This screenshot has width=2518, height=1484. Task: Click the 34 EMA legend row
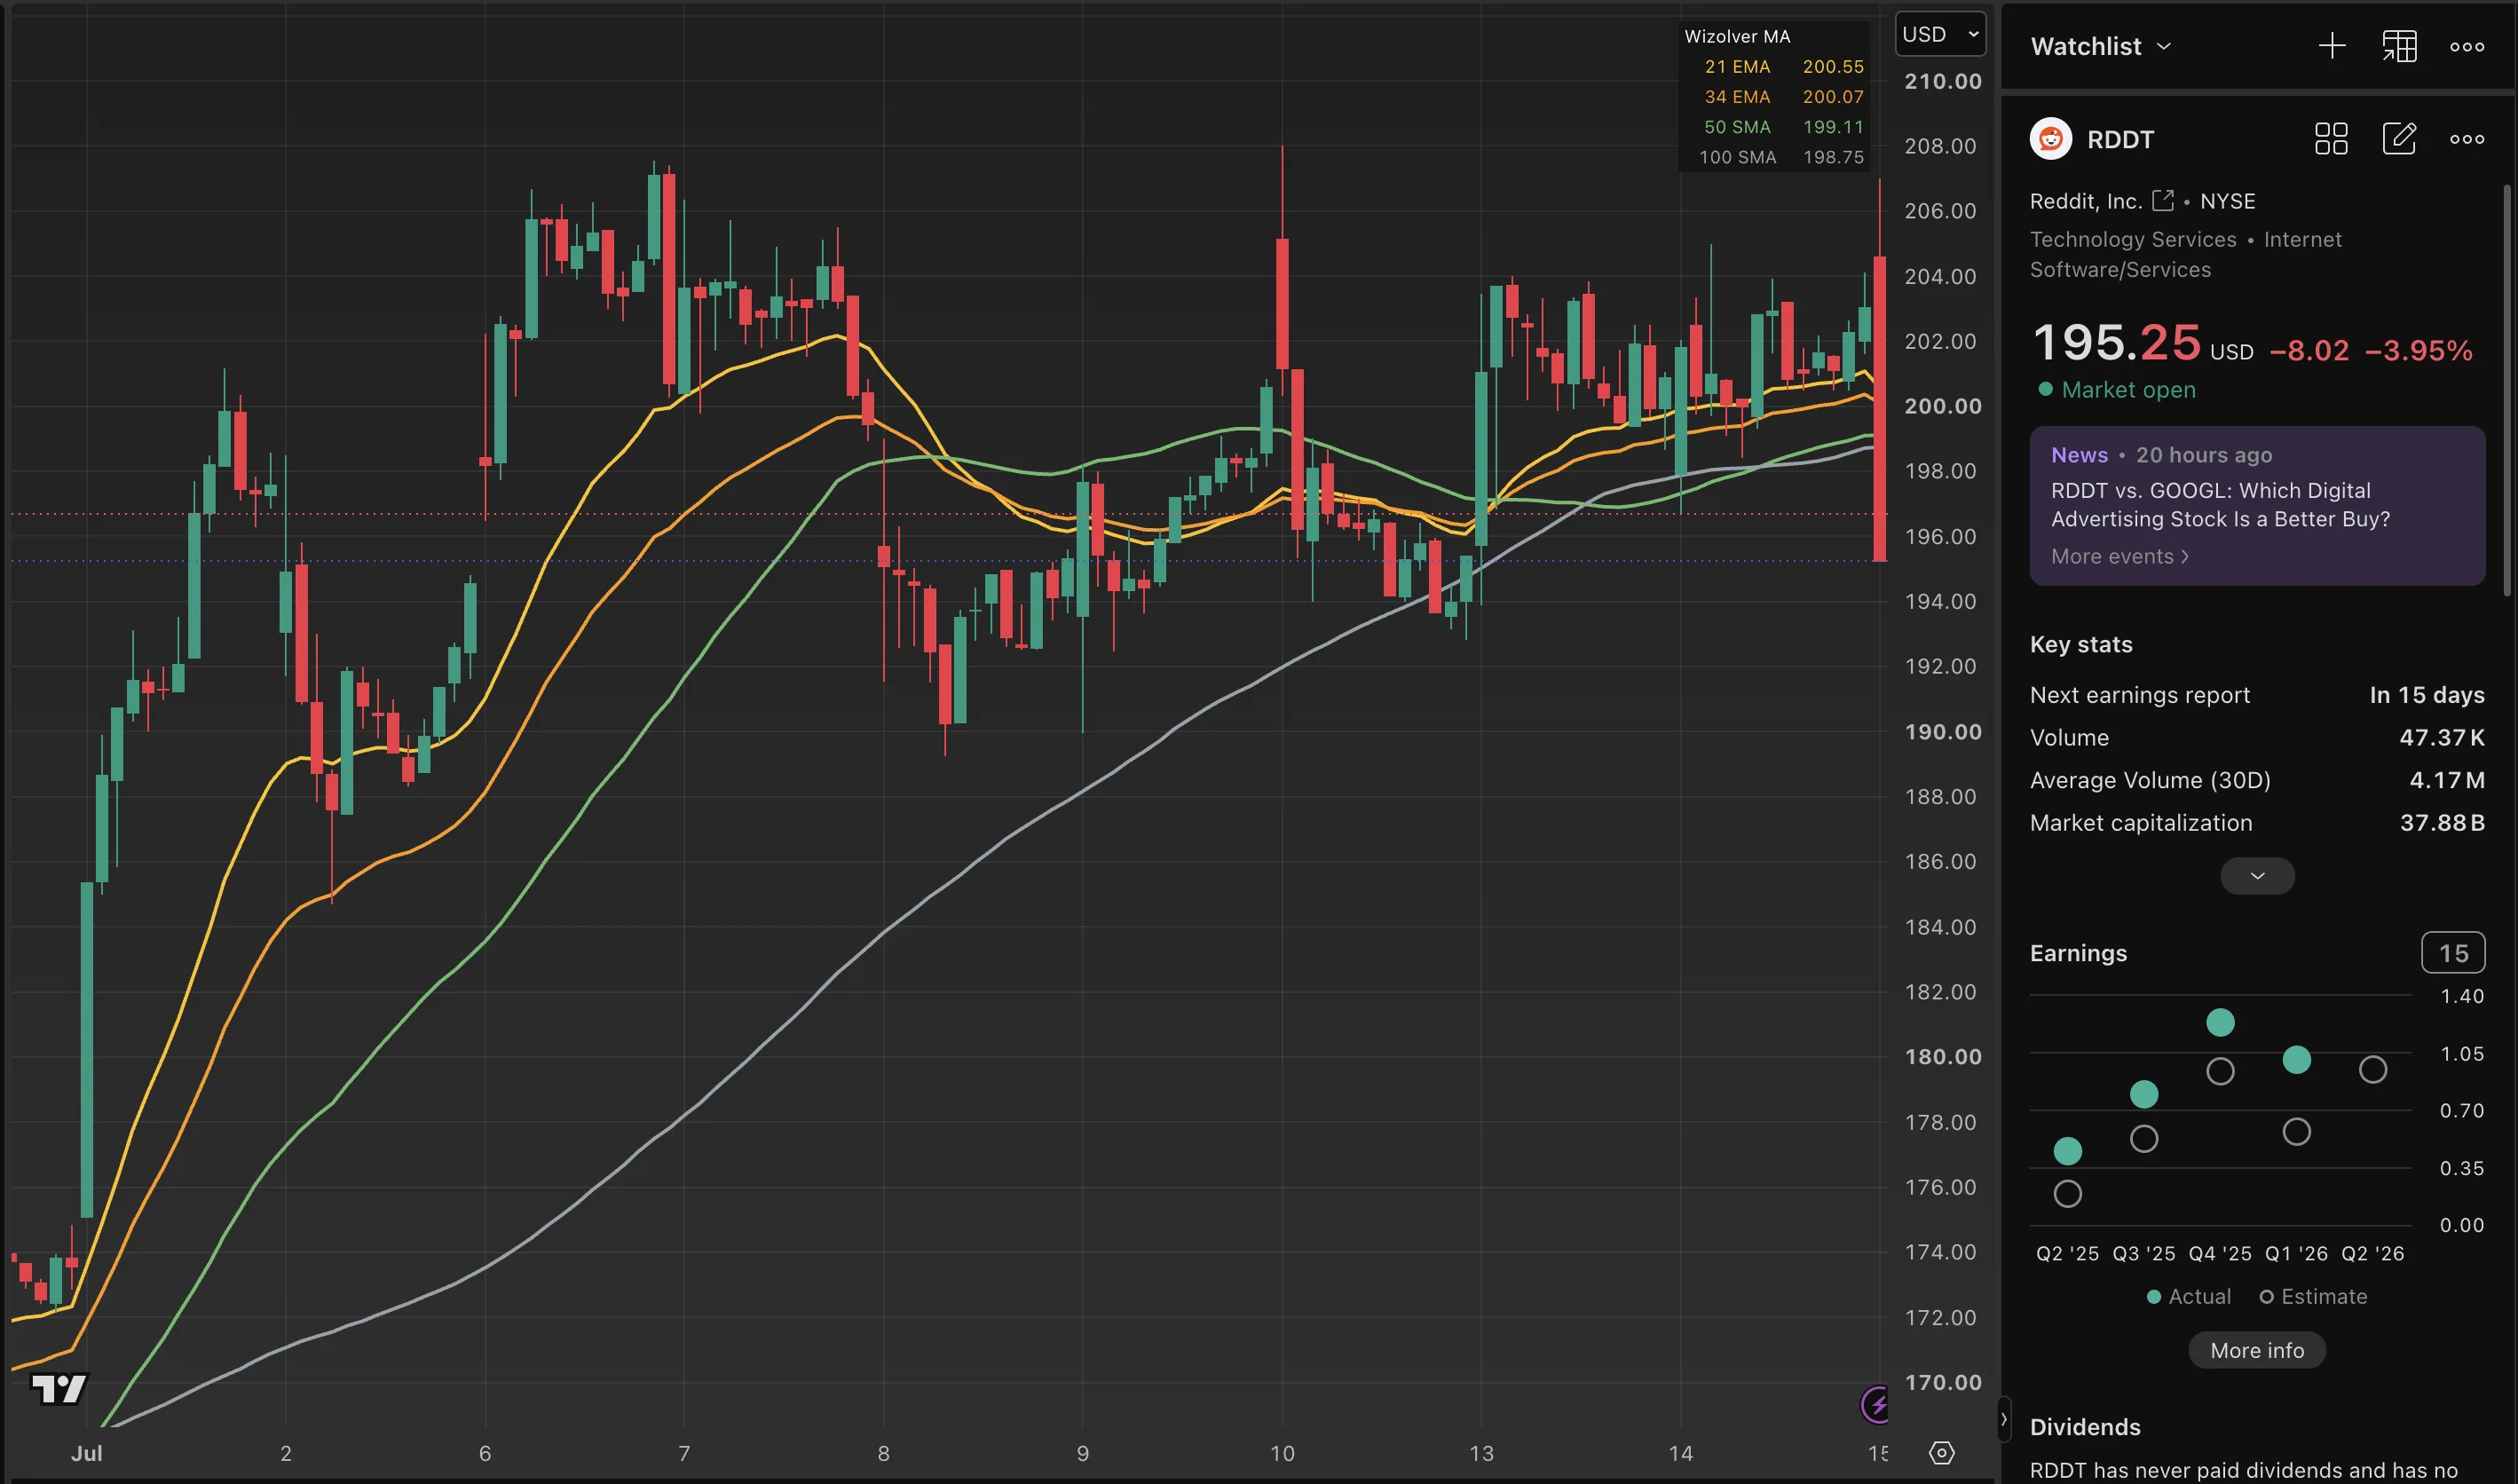pos(1784,96)
